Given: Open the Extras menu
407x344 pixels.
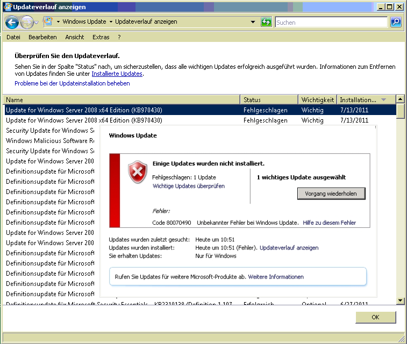Looking at the screenshot, I should (101, 37).
